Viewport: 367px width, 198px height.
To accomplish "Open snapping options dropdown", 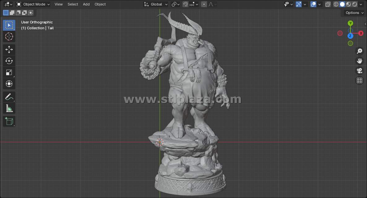I will (194, 4).
